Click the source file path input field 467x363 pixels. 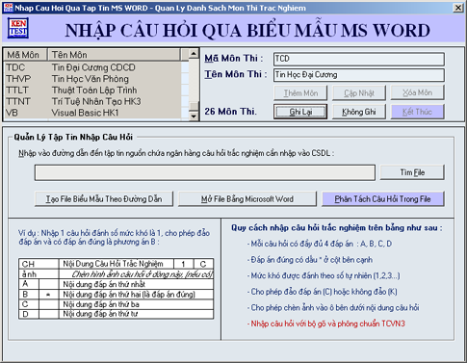pos(205,172)
